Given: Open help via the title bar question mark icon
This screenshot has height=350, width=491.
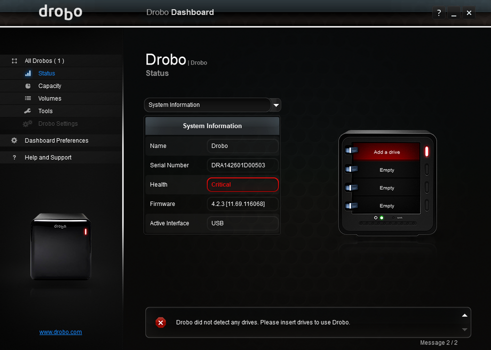Looking at the screenshot, I should (438, 12).
